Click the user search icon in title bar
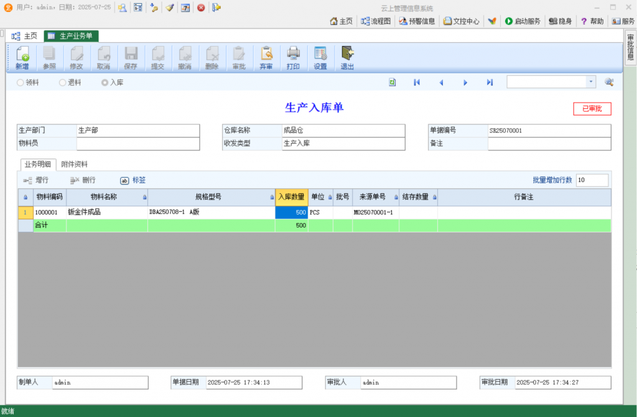The width and height of the screenshot is (637, 417). (123, 7)
